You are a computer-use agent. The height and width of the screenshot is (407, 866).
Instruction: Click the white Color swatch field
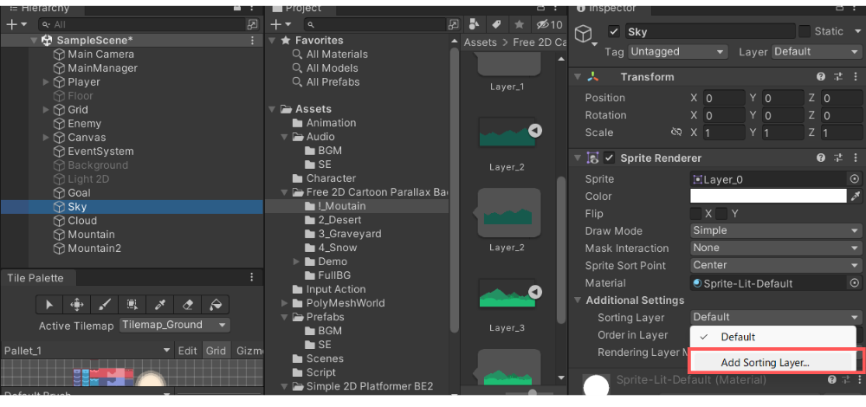(x=767, y=197)
